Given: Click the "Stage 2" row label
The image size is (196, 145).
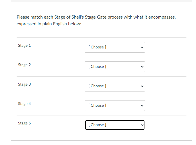Looking at the screenshot, I should click(24, 65).
